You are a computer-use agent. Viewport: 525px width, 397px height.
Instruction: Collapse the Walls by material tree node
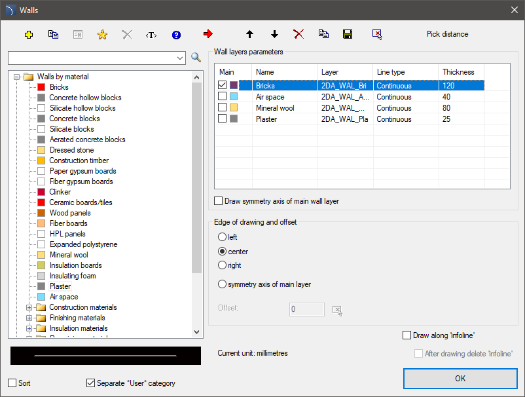click(17, 77)
